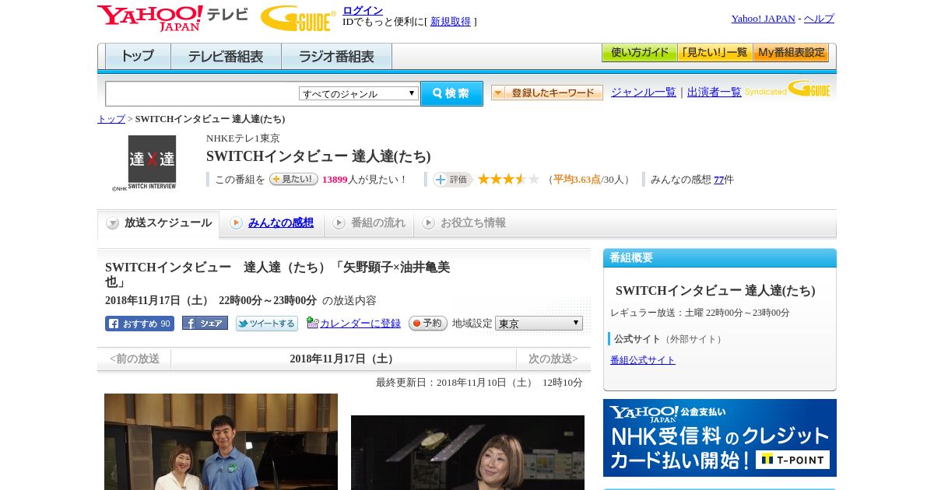Focus the keyword search input field
Screen dimensions: 934x490
click(202, 93)
